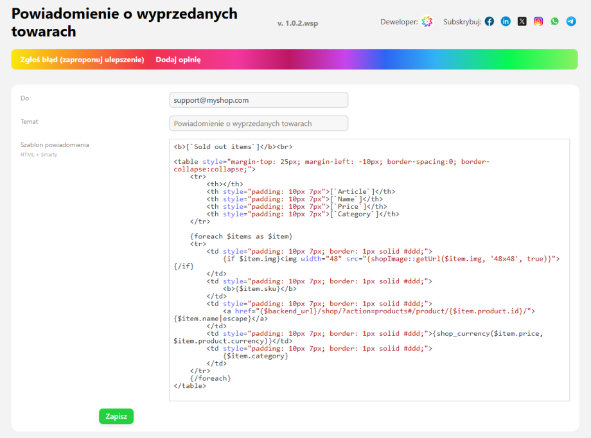Click the 'Subskrybuj:' label text

coord(462,22)
